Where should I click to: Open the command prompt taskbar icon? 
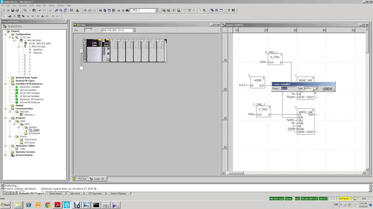click(96, 205)
